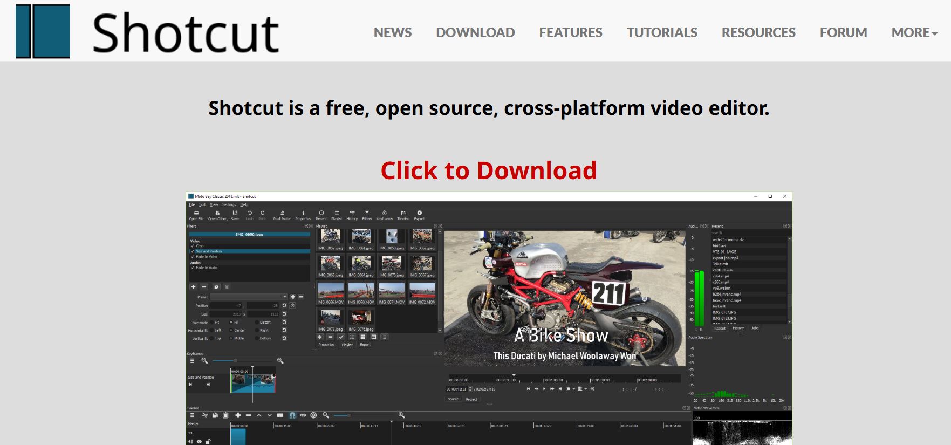Click the Open Other toolbar icon
Screen dimensions: 951x445
pos(218,215)
